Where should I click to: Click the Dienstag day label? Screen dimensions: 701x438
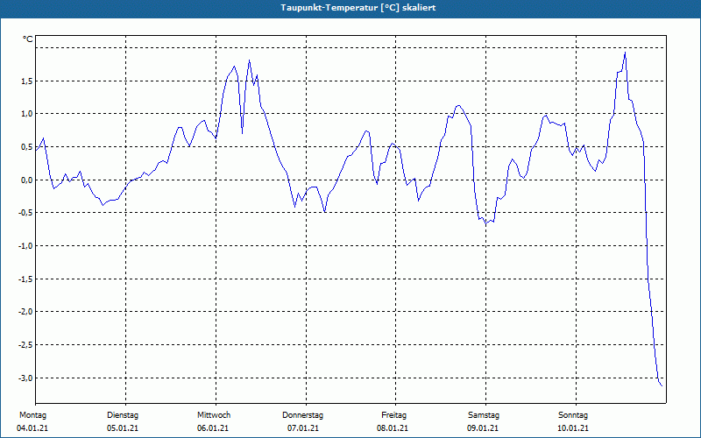[123, 415]
